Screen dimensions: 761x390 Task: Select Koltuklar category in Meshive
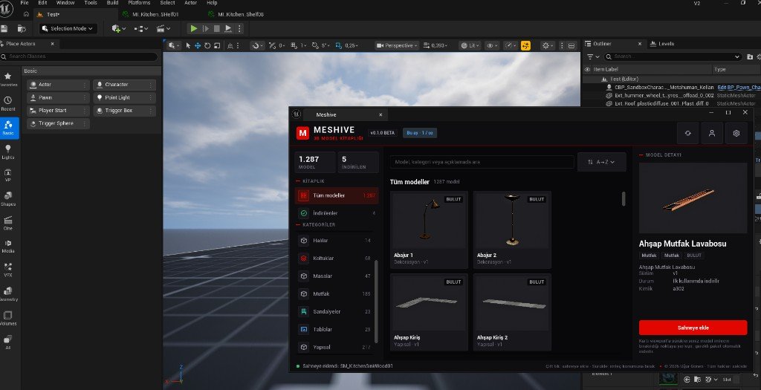pos(335,259)
